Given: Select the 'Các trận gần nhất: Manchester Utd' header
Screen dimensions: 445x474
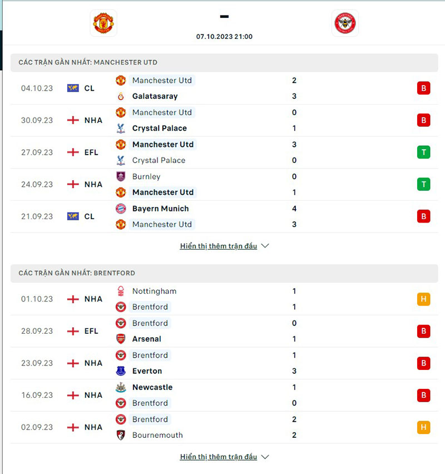Looking at the screenshot, I should point(88,62).
